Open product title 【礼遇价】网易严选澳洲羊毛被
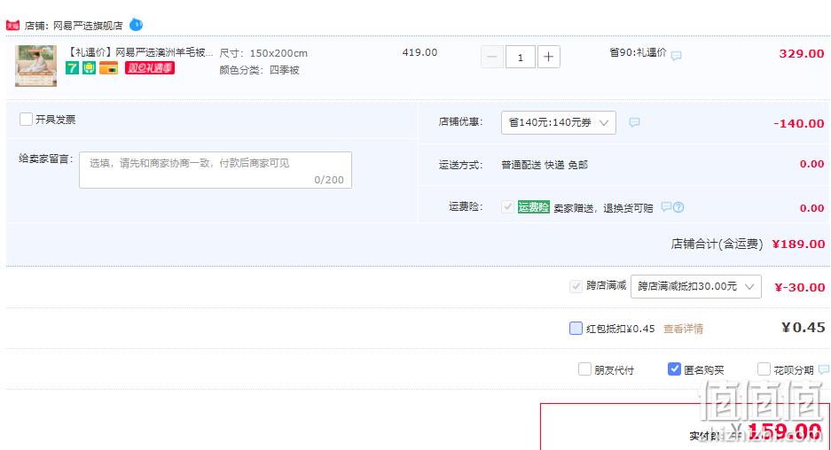831x450 pixels. (x=139, y=52)
